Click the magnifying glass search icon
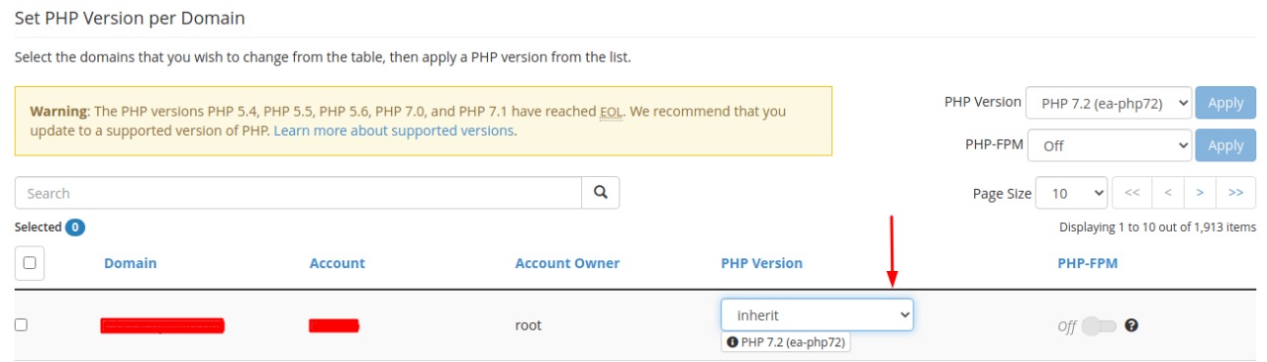This screenshot has width=1267, height=362. (x=600, y=193)
